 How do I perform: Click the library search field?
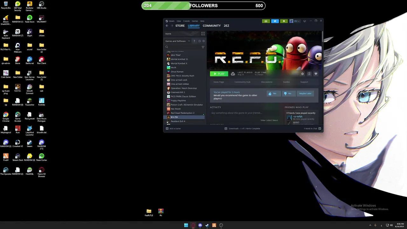coord(183,47)
